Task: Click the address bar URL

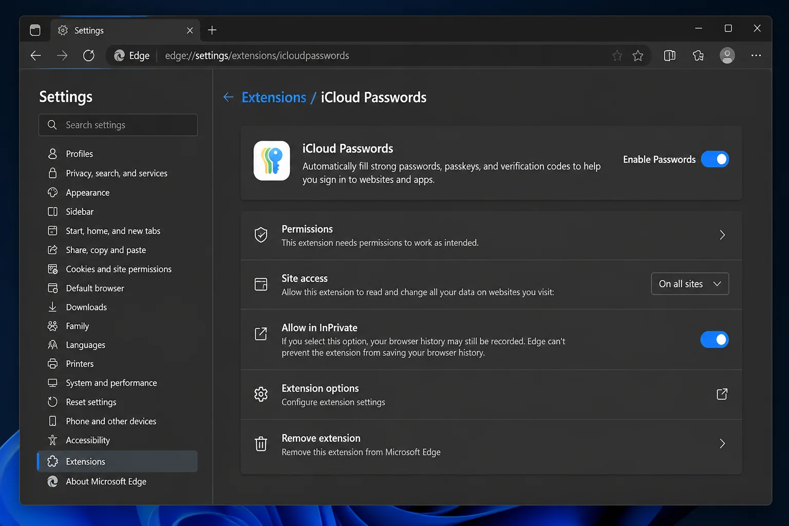Action: point(257,55)
